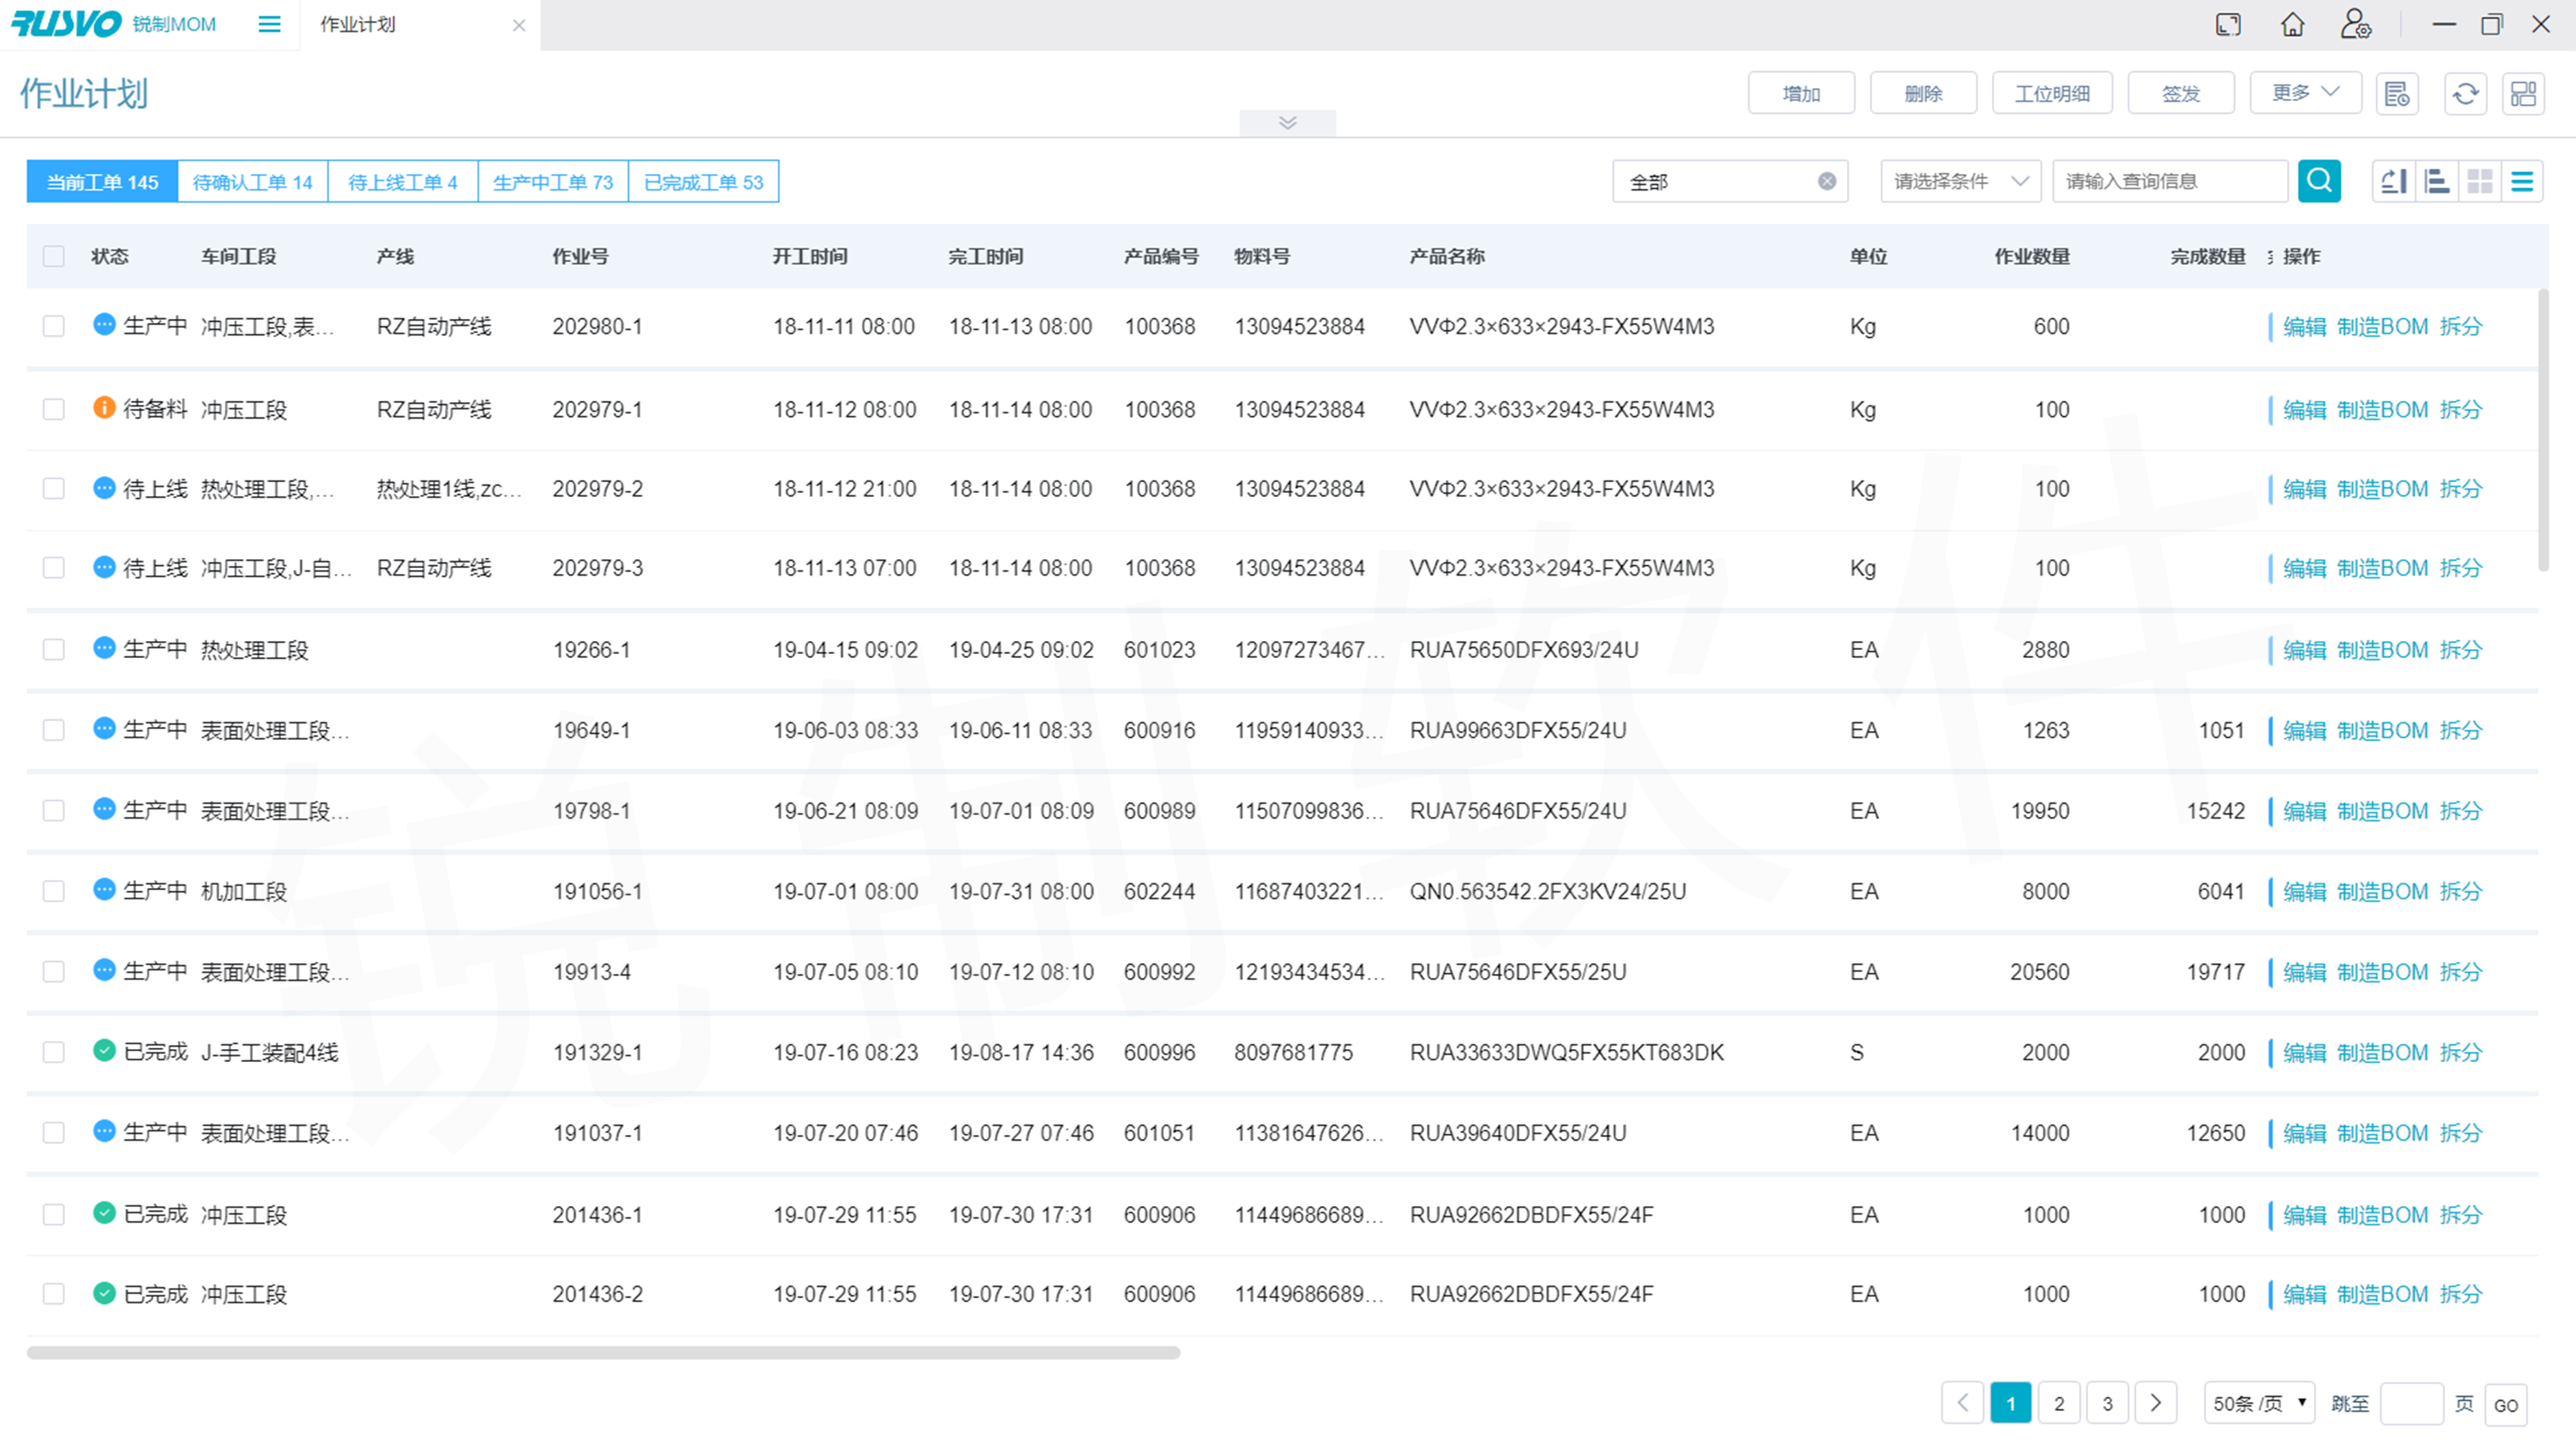The width and height of the screenshot is (2576, 1444).
Task: Close the 作业计划 tab
Action: 518,25
